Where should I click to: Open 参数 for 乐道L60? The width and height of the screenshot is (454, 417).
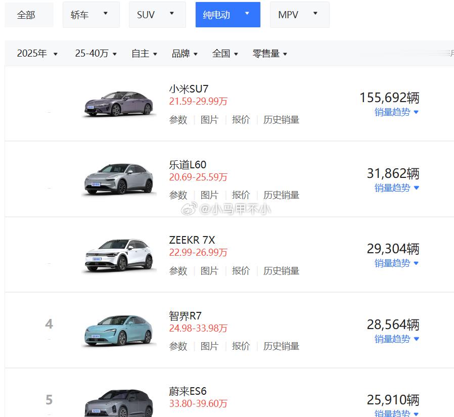(178, 195)
